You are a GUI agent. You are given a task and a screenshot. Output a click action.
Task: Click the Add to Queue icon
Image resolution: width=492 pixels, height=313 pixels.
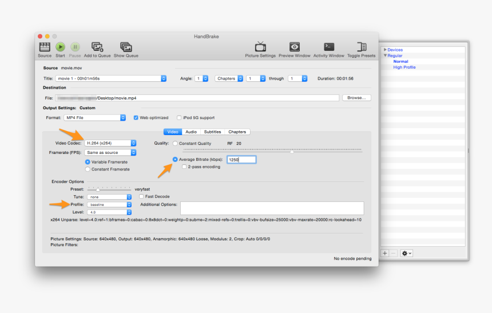tap(97, 47)
